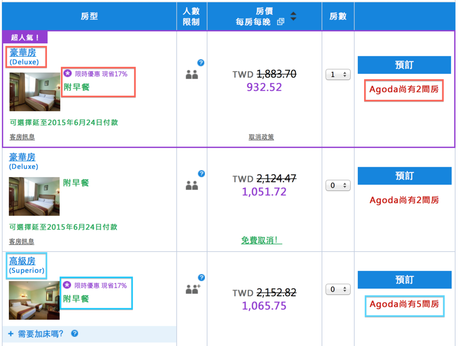The height and width of the screenshot is (346, 458).
Task: Open the 取消政策 cancellation policy link
Action: 261,137
